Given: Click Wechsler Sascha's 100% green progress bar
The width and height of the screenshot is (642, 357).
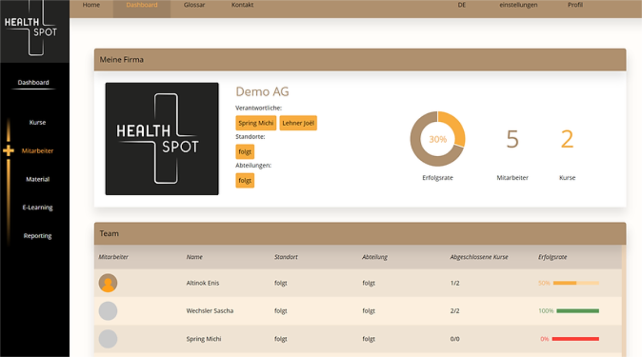Looking at the screenshot, I should (x=577, y=311).
